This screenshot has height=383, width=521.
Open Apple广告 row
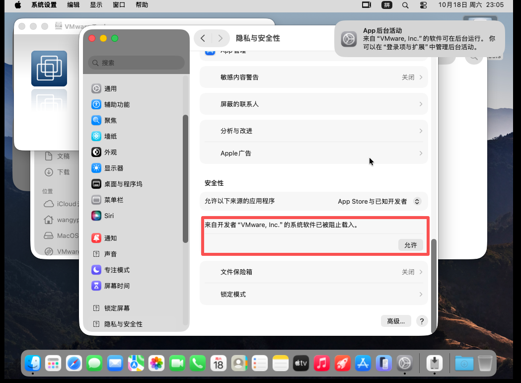point(314,153)
